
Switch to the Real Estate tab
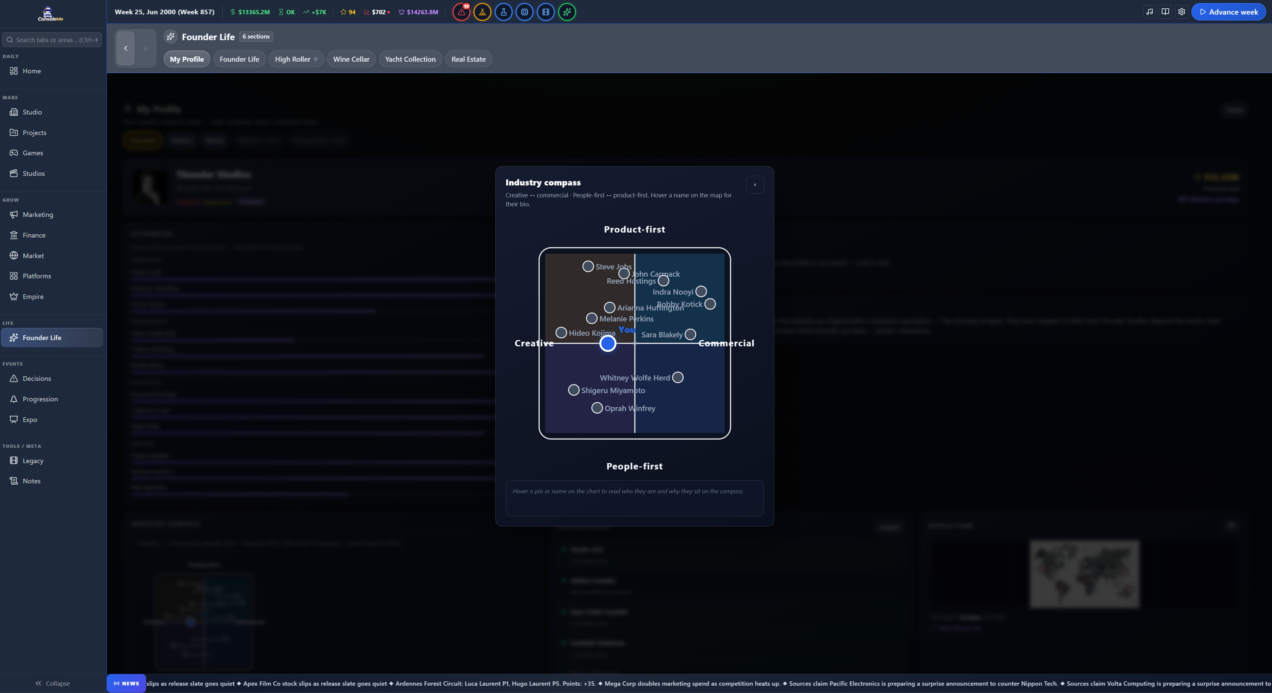tap(468, 59)
